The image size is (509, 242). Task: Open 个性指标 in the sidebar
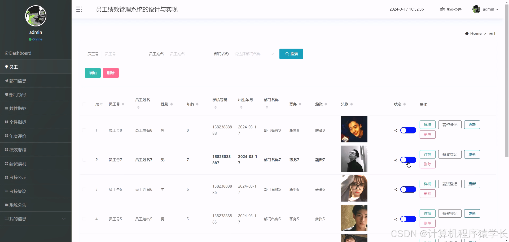36,122
